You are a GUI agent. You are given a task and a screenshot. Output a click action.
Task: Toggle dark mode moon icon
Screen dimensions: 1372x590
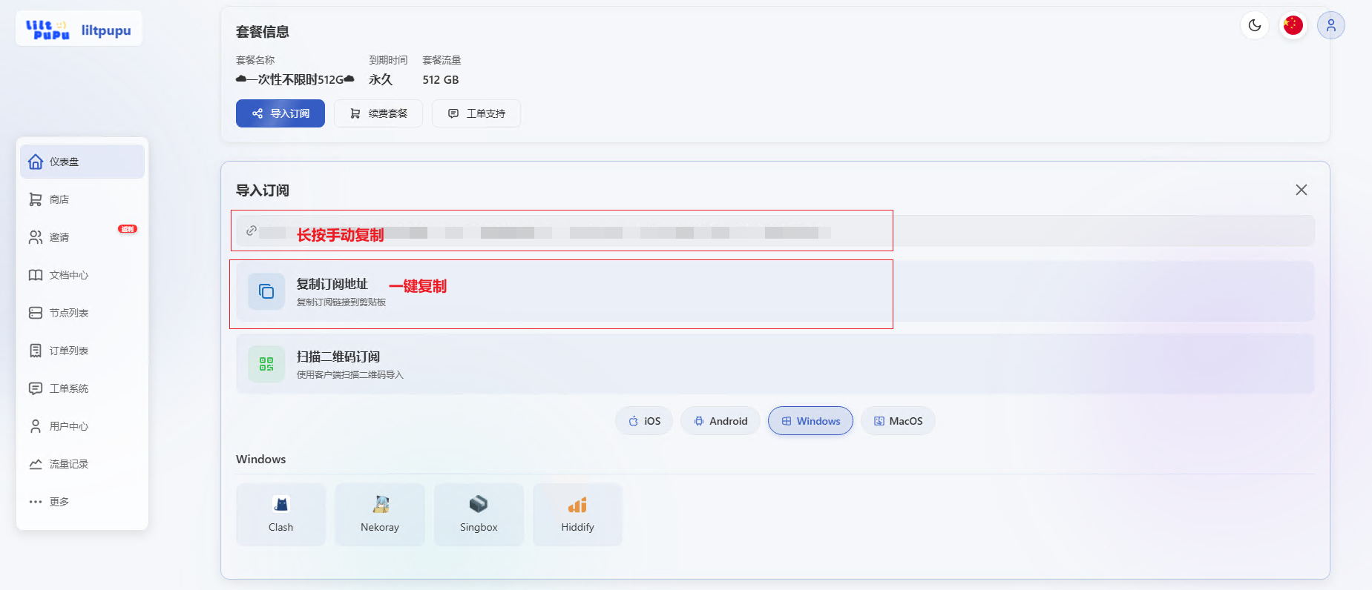(1255, 25)
